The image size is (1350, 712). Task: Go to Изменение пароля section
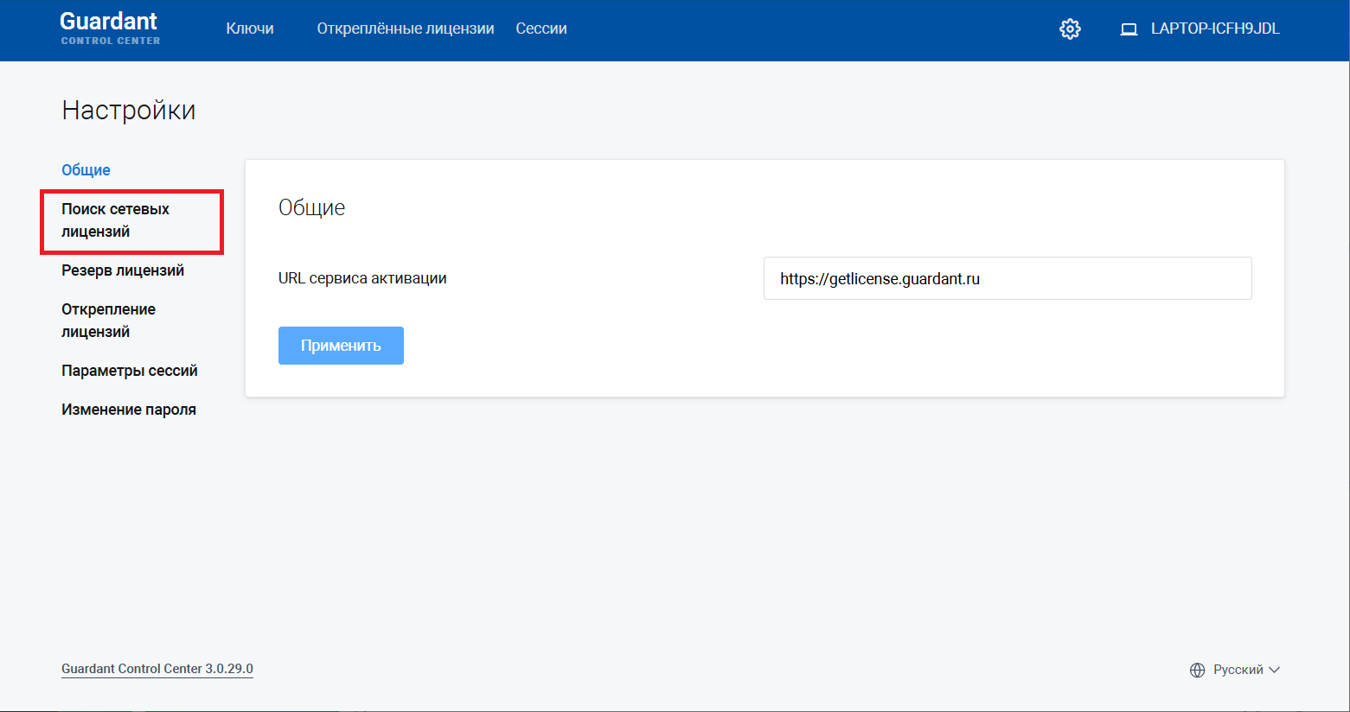click(129, 410)
